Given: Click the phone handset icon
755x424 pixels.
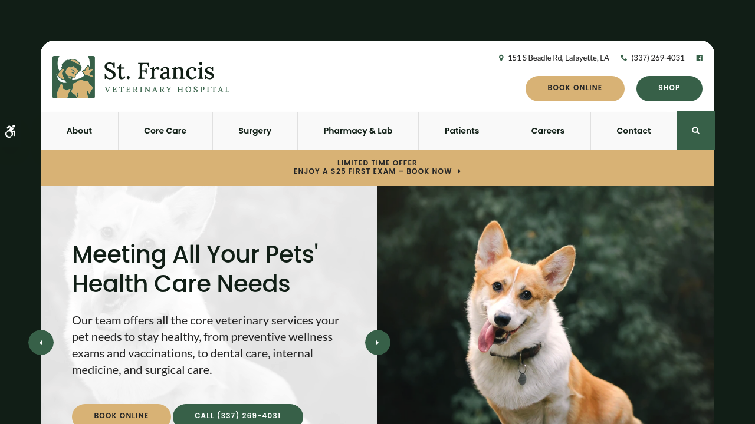Looking at the screenshot, I should [x=624, y=58].
